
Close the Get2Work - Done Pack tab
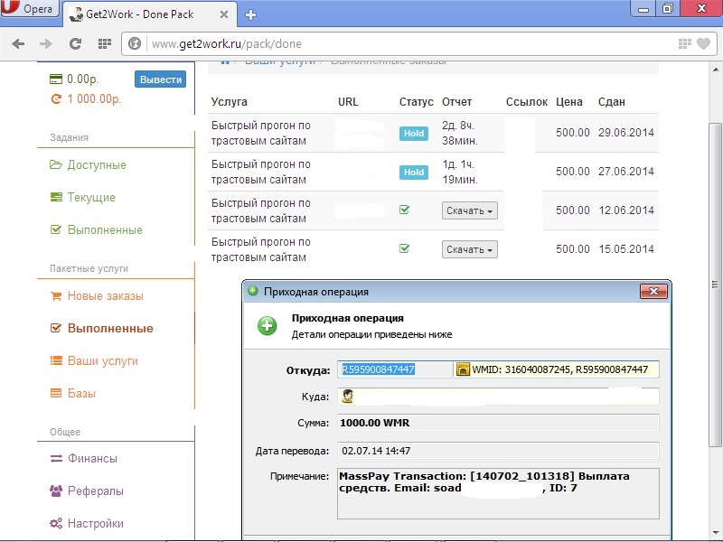tap(224, 14)
